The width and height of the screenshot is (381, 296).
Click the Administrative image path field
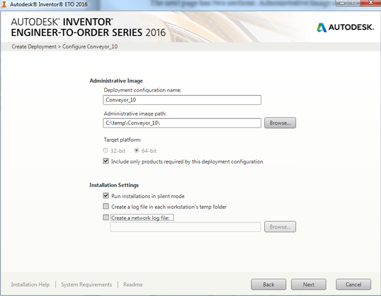pyautogui.click(x=182, y=123)
